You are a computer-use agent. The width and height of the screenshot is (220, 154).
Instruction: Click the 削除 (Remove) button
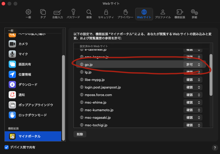point(80,134)
